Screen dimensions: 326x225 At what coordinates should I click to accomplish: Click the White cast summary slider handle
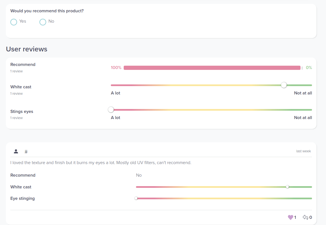284,85
